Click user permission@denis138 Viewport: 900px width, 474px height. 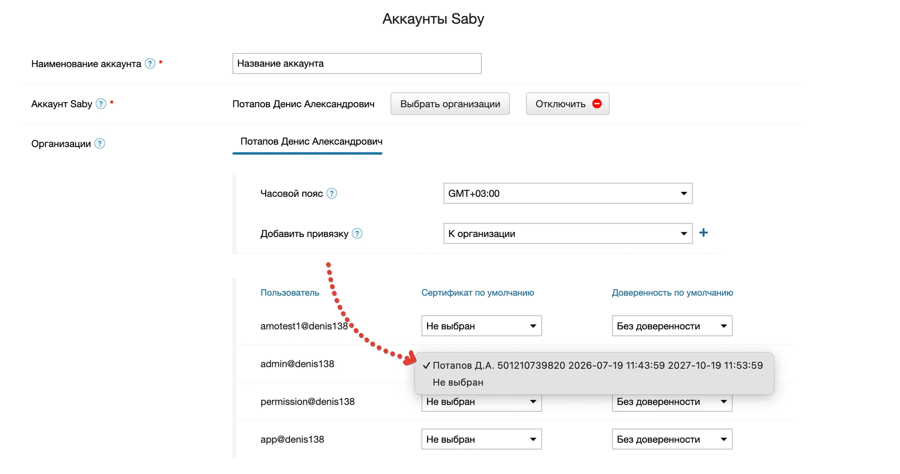(x=307, y=402)
